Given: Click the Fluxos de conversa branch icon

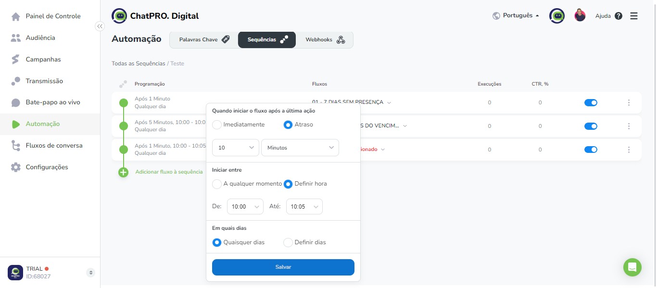Looking at the screenshot, I should (x=16, y=146).
